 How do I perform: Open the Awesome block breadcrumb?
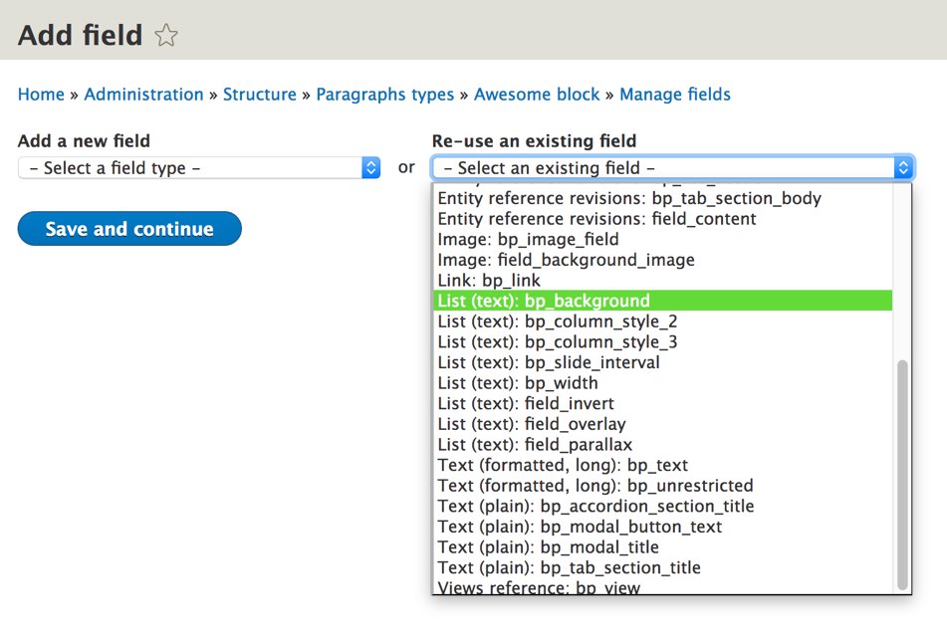coord(537,95)
